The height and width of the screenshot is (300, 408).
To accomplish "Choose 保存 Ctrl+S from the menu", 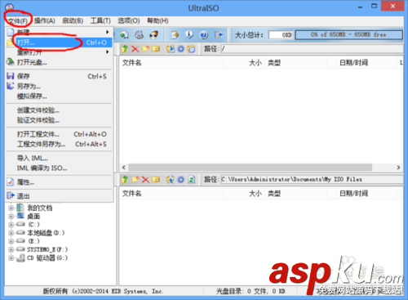I will 59,76.
